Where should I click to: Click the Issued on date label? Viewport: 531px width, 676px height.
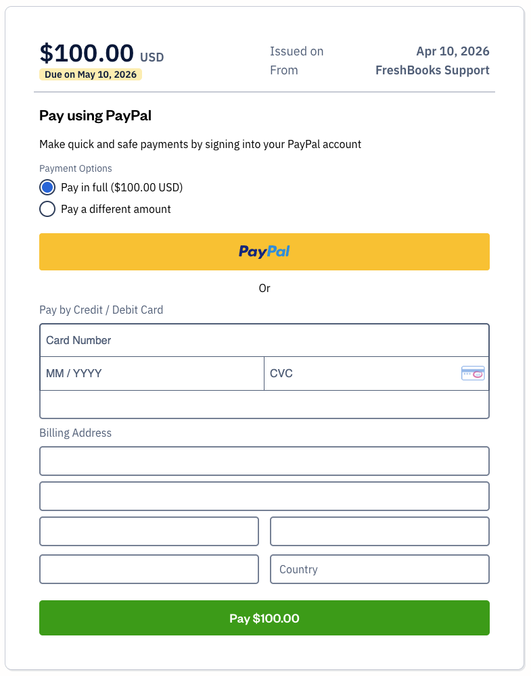(297, 51)
